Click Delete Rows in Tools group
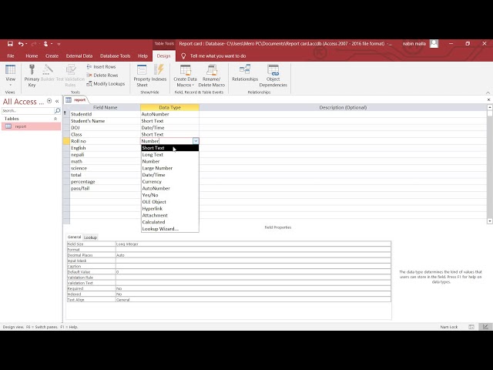Viewport: 493px width, 370px height. pos(102,76)
